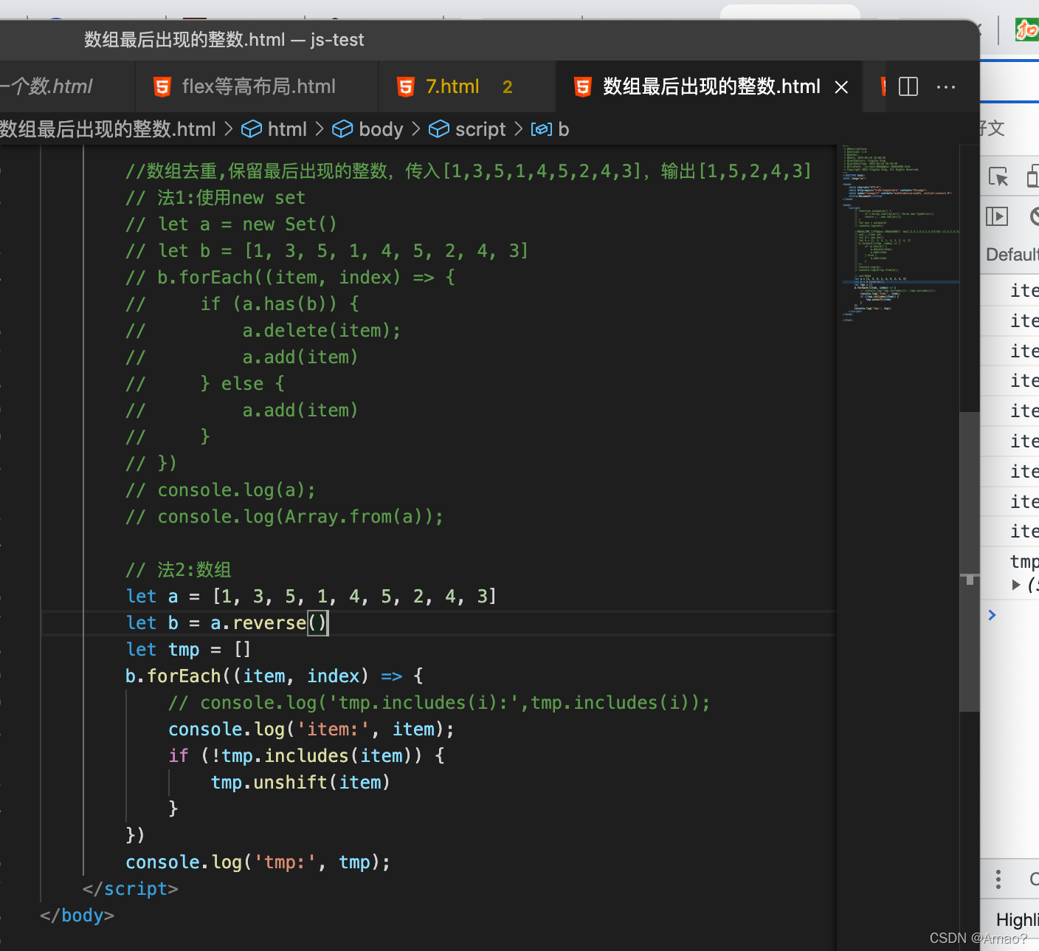
Task: Click the closing </body> tag
Action: pyautogui.click(x=77, y=916)
